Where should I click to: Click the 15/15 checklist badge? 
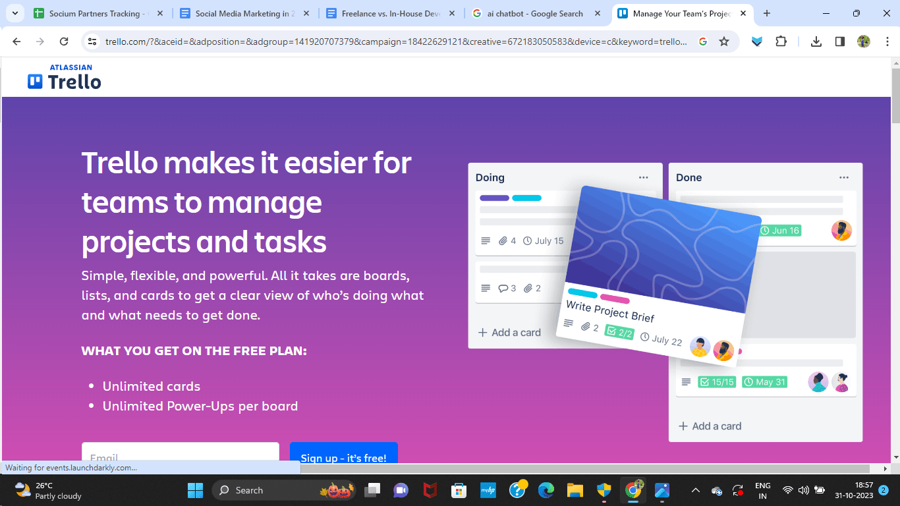tap(717, 382)
